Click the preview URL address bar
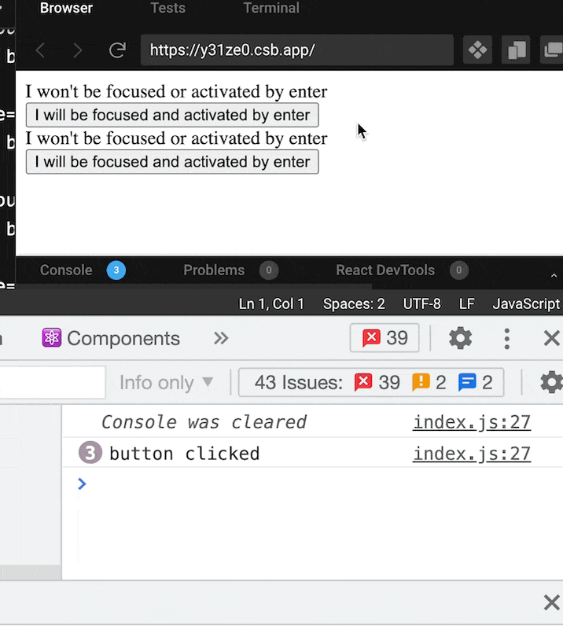Screen dimensions: 563x629 (x=297, y=50)
